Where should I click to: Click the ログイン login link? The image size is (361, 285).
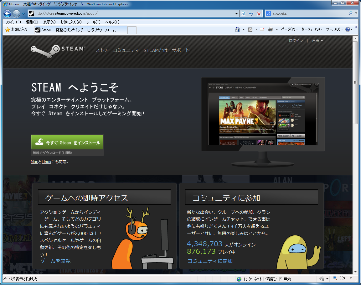tap(296, 41)
